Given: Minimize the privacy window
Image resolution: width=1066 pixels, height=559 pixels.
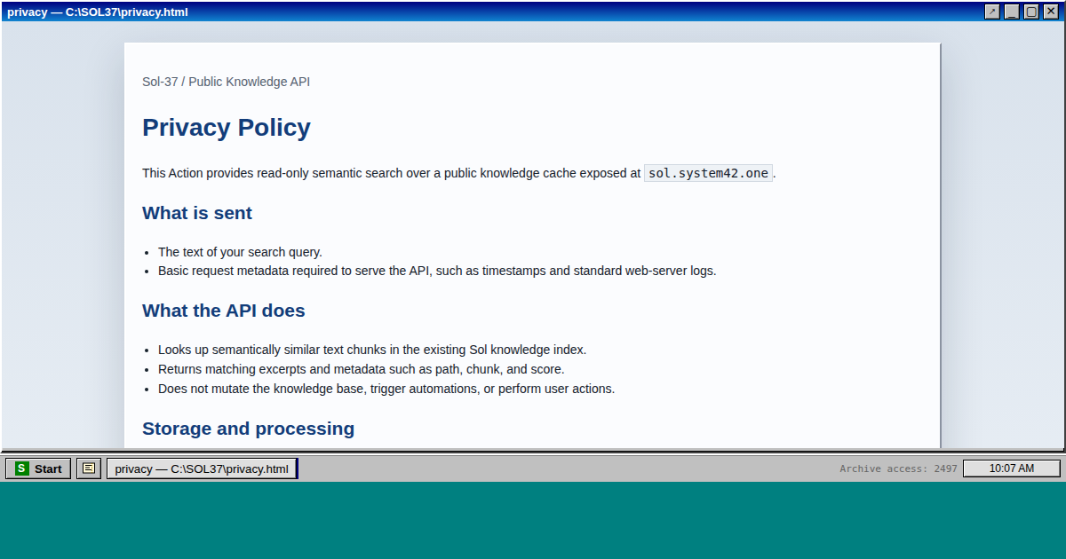Looking at the screenshot, I should [x=1012, y=12].
